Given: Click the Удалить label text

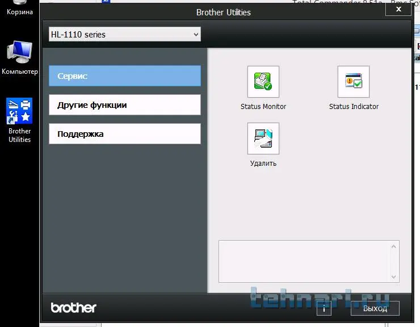Looking at the screenshot, I should click(x=263, y=163).
